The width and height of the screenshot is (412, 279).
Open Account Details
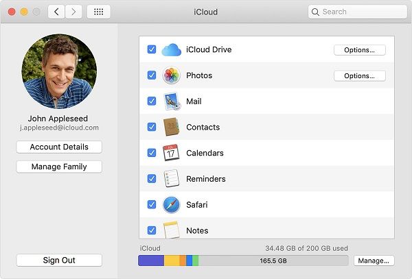(x=59, y=147)
